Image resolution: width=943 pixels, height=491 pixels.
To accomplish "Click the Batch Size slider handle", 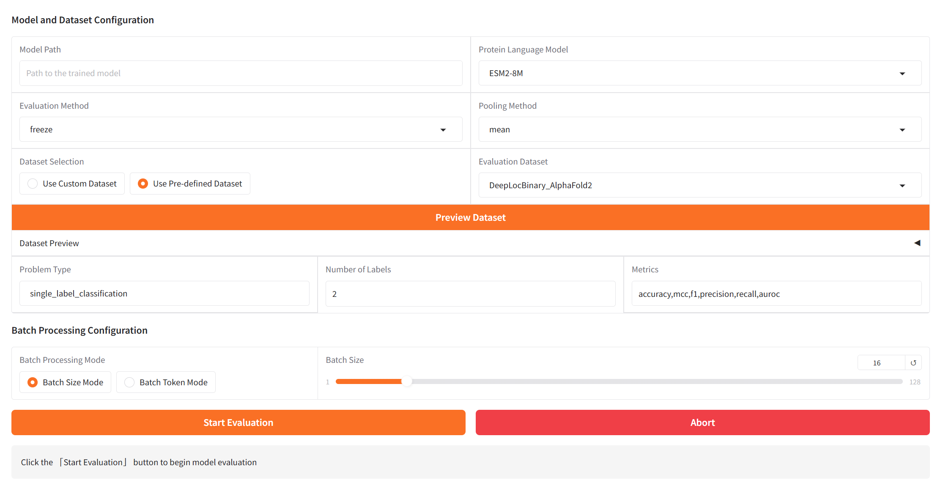I will [407, 381].
